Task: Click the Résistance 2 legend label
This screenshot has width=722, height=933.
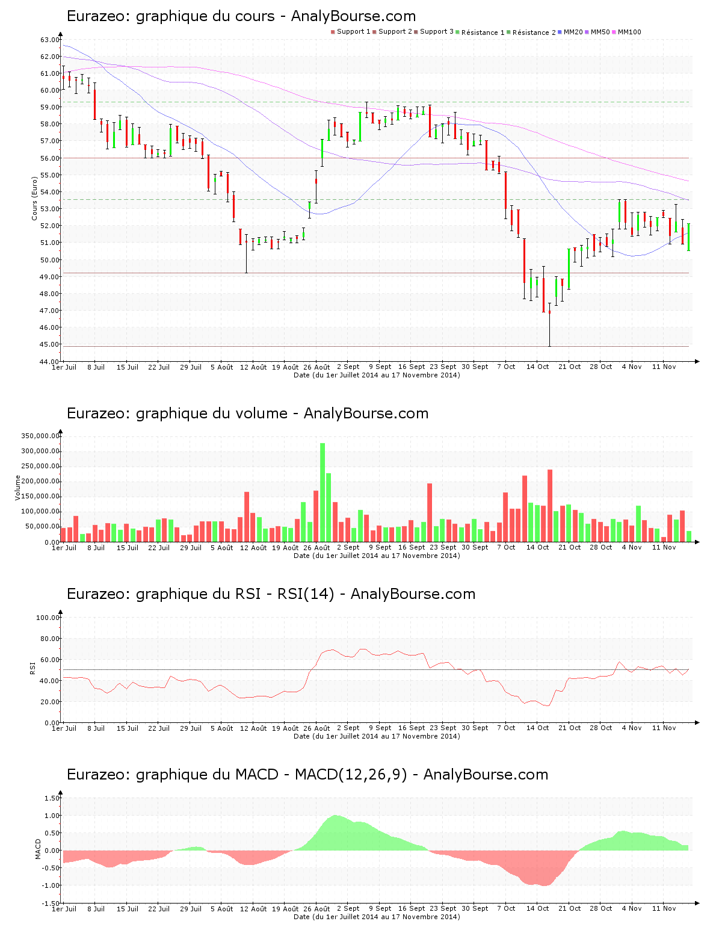Action: pyautogui.click(x=534, y=33)
